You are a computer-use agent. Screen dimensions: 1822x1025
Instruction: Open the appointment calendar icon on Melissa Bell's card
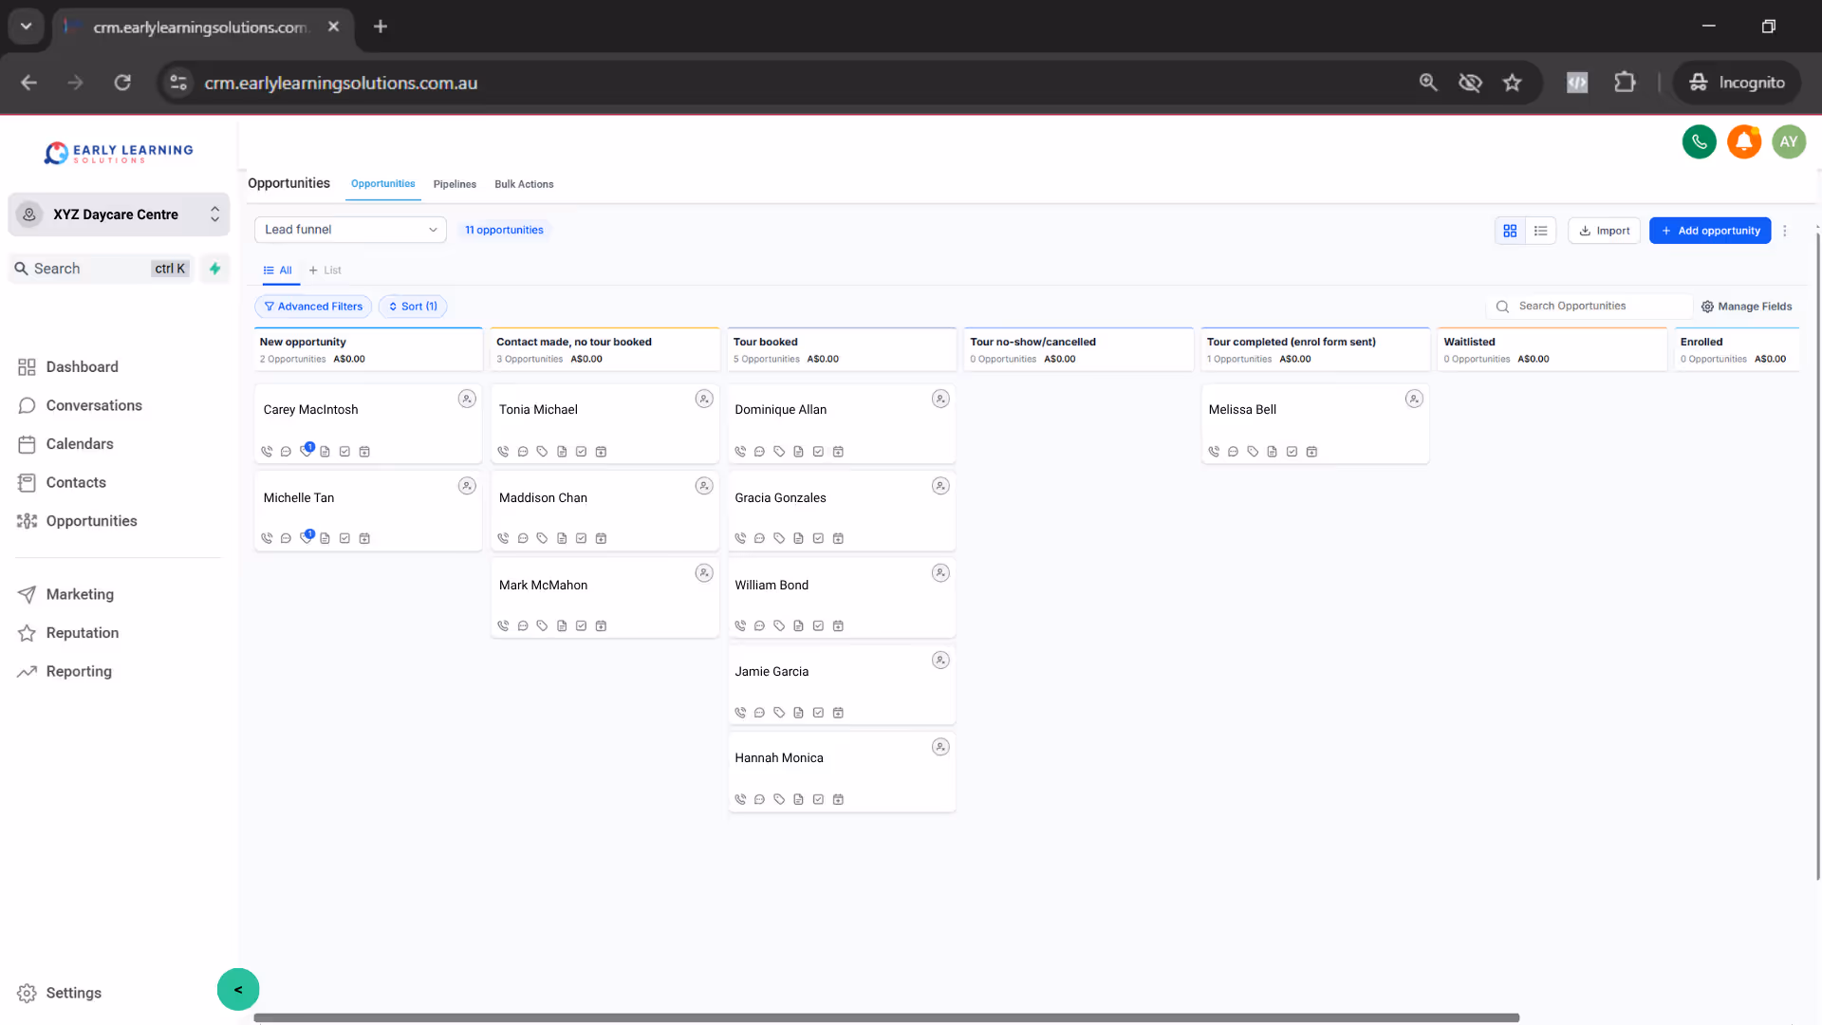[x=1311, y=452]
